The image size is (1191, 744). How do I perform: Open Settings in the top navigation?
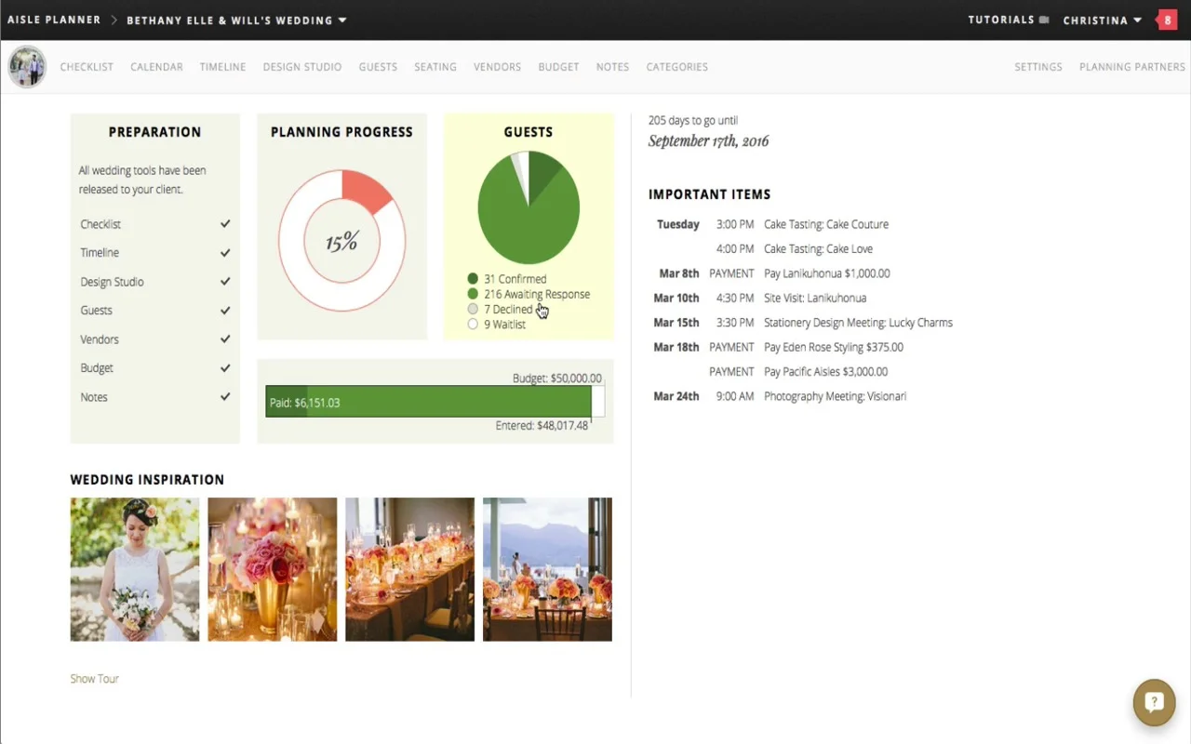(1038, 67)
